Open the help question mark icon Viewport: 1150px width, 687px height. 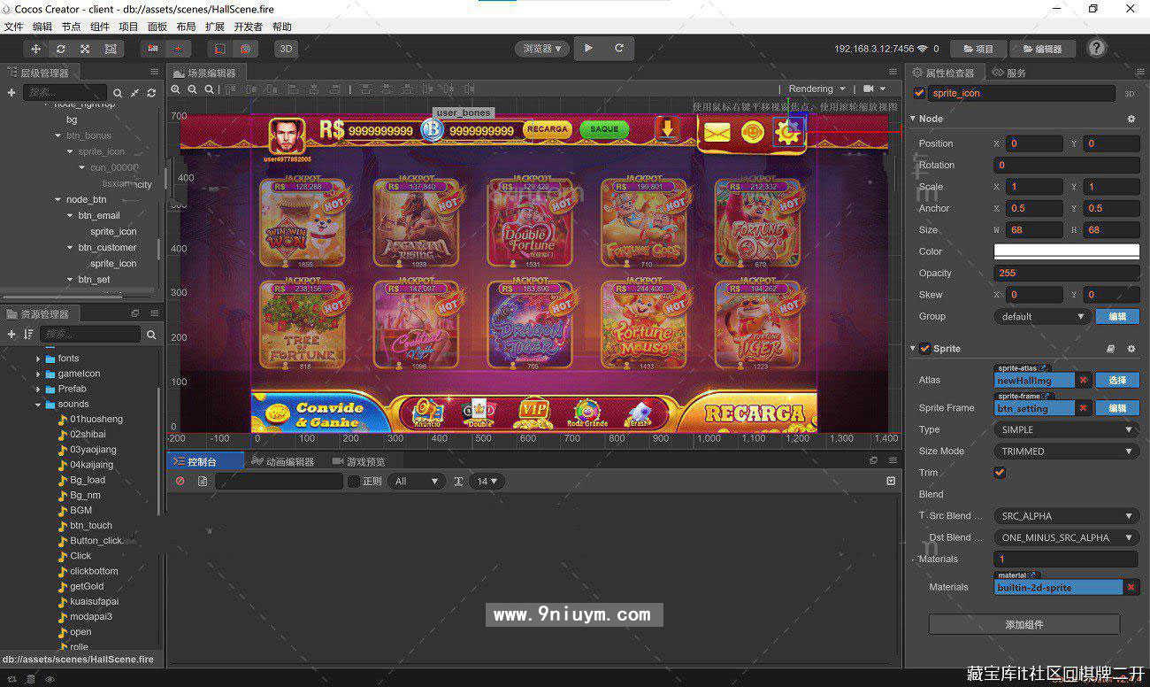click(x=1096, y=49)
